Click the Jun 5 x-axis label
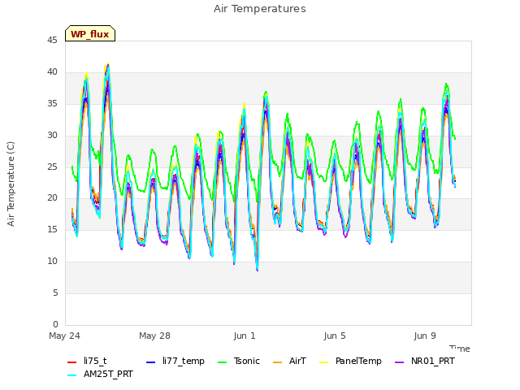Viewport: 520px width, 390px height. (x=335, y=336)
